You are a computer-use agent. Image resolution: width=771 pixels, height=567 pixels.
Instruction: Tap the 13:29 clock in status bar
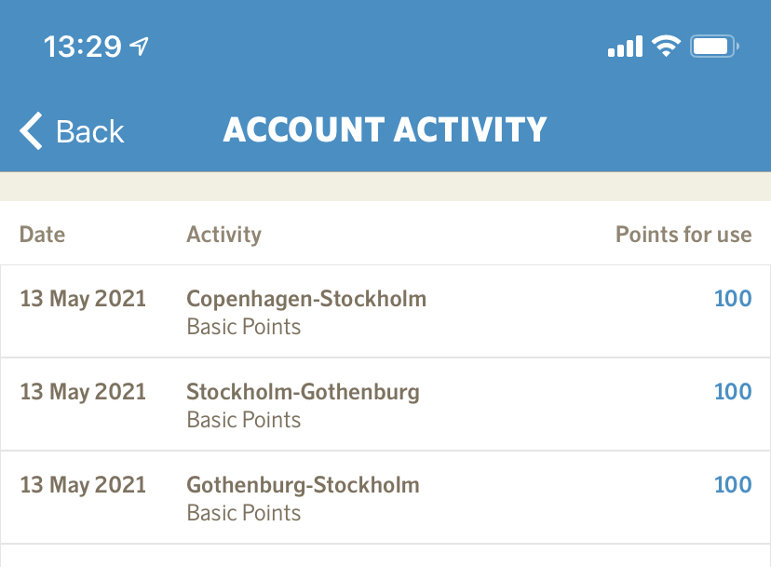82,47
